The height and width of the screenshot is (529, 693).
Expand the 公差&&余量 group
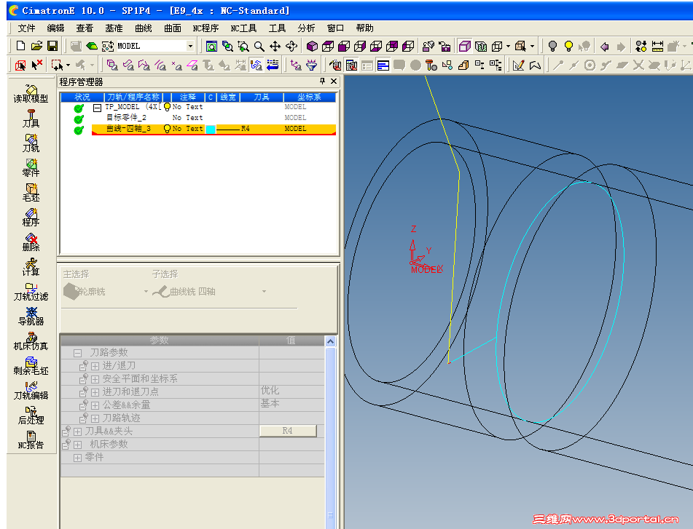pos(95,405)
